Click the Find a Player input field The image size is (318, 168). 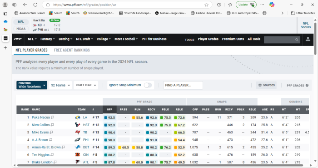coord(183,85)
